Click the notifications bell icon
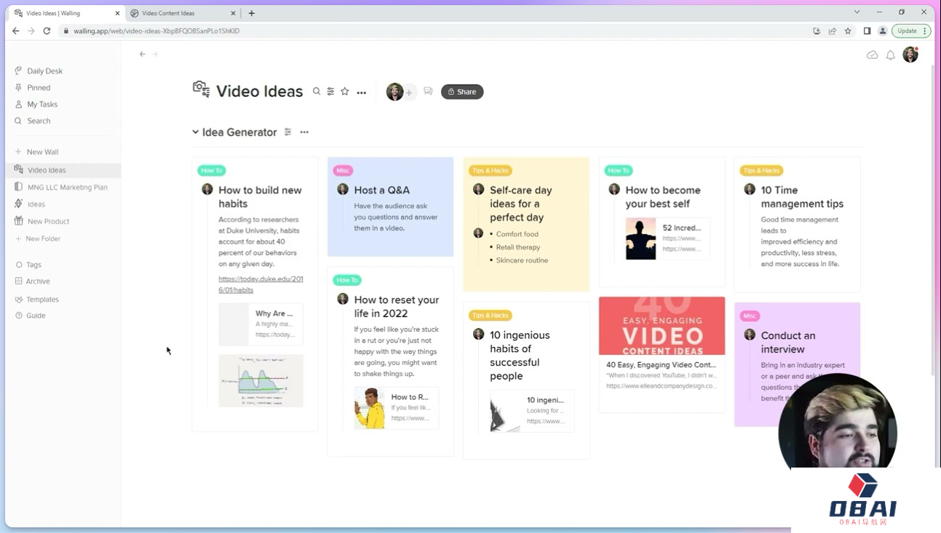 890,55
